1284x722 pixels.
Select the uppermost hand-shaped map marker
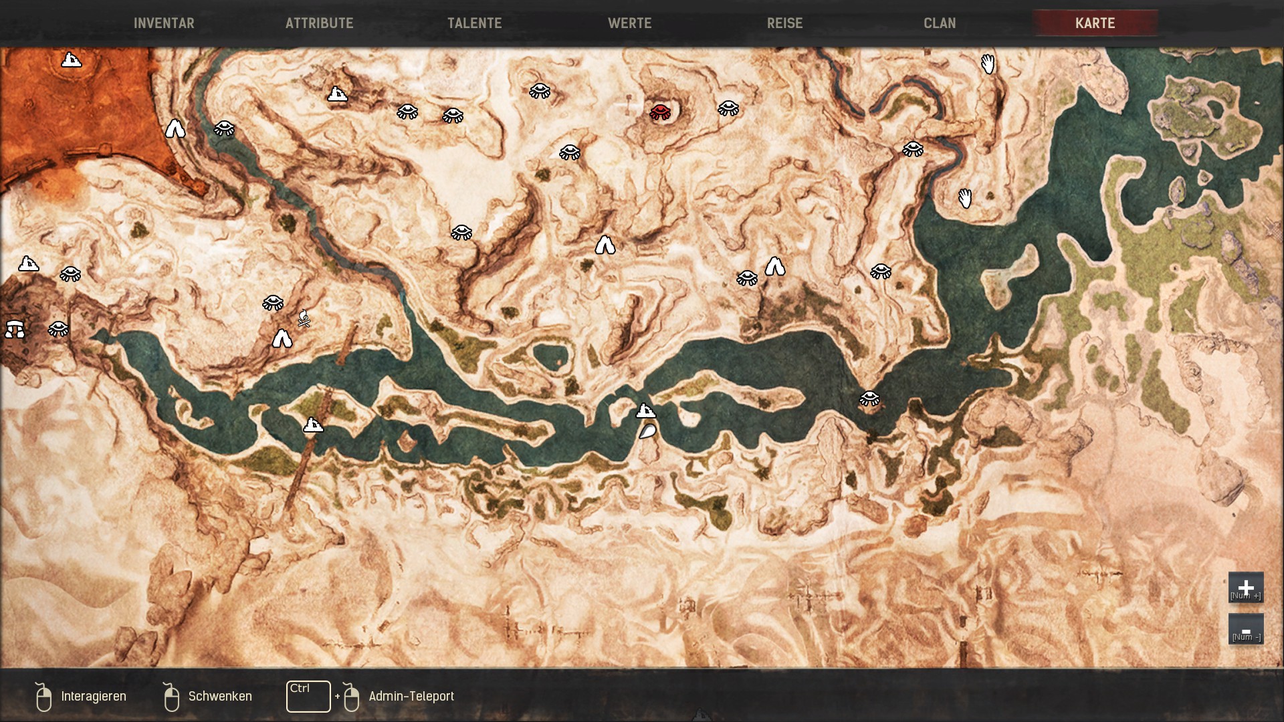pyautogui.click(x=988, y=64)
